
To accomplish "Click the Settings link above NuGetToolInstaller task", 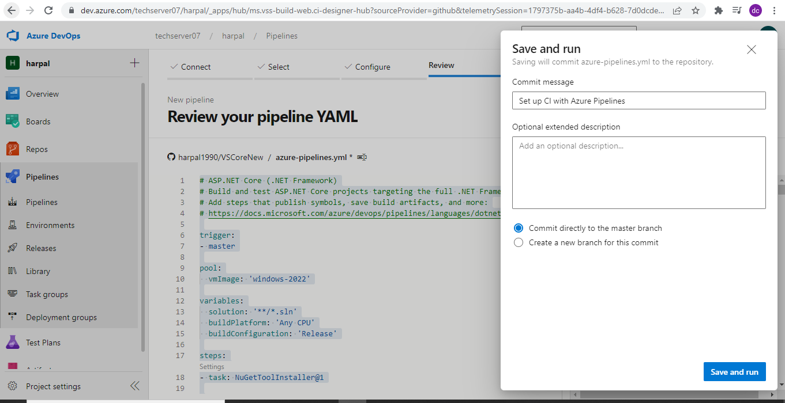I will pyautogui.click(x=212, y=367).
